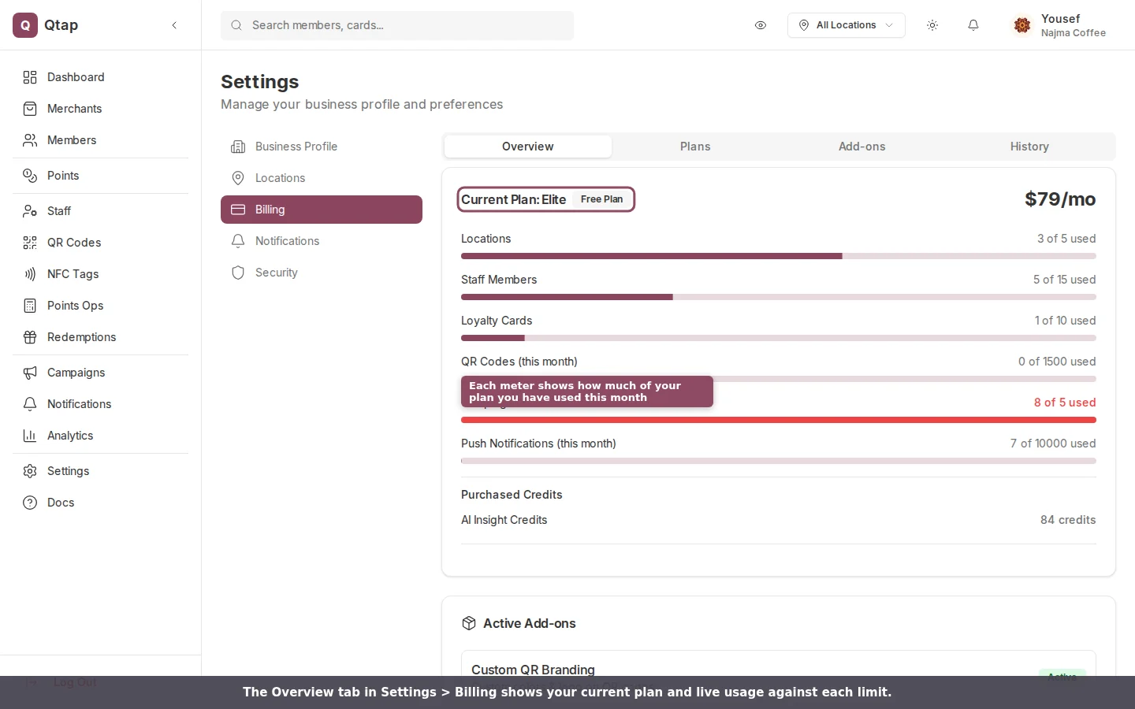Screen dimensions: 1135x709
Task: Switch to the Overview tab
Action: (x=528, y=147)
